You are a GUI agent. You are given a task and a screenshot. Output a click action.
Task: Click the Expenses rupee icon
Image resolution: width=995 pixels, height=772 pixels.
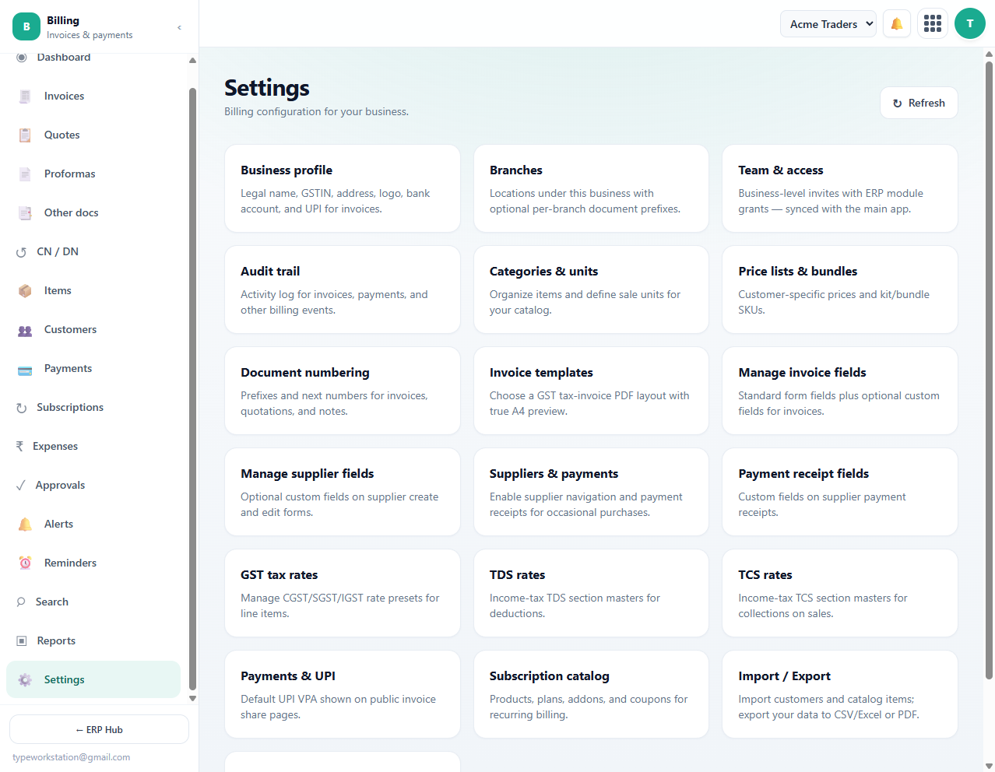coord(19,447)
